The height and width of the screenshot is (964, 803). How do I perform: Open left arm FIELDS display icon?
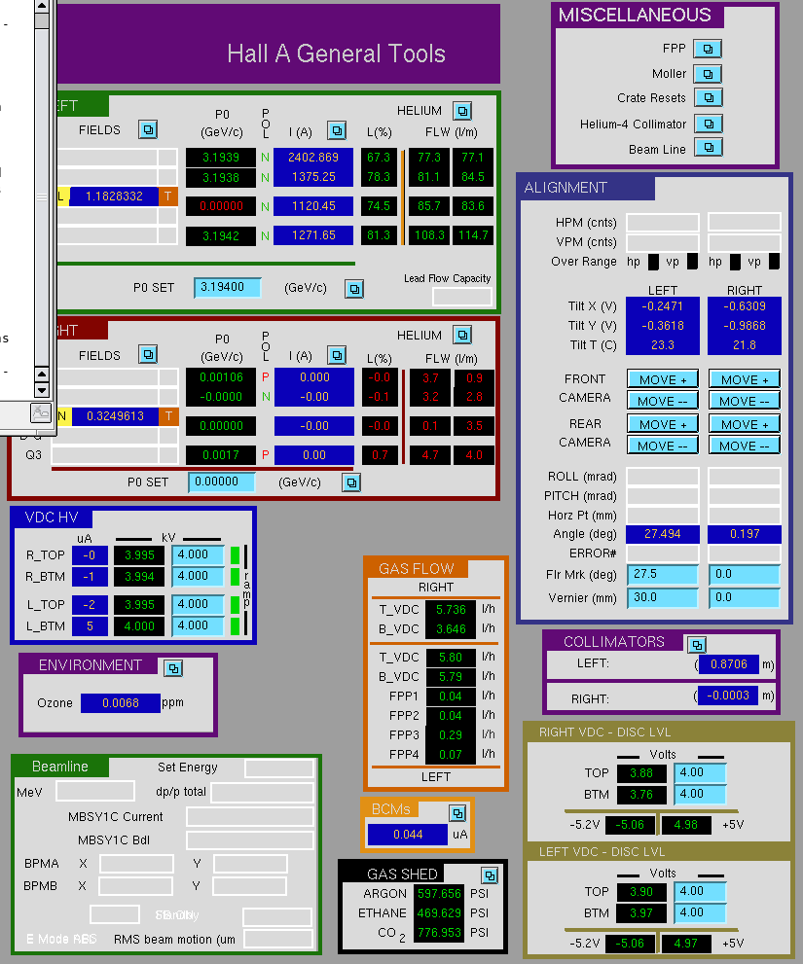[x=148, y=129]
